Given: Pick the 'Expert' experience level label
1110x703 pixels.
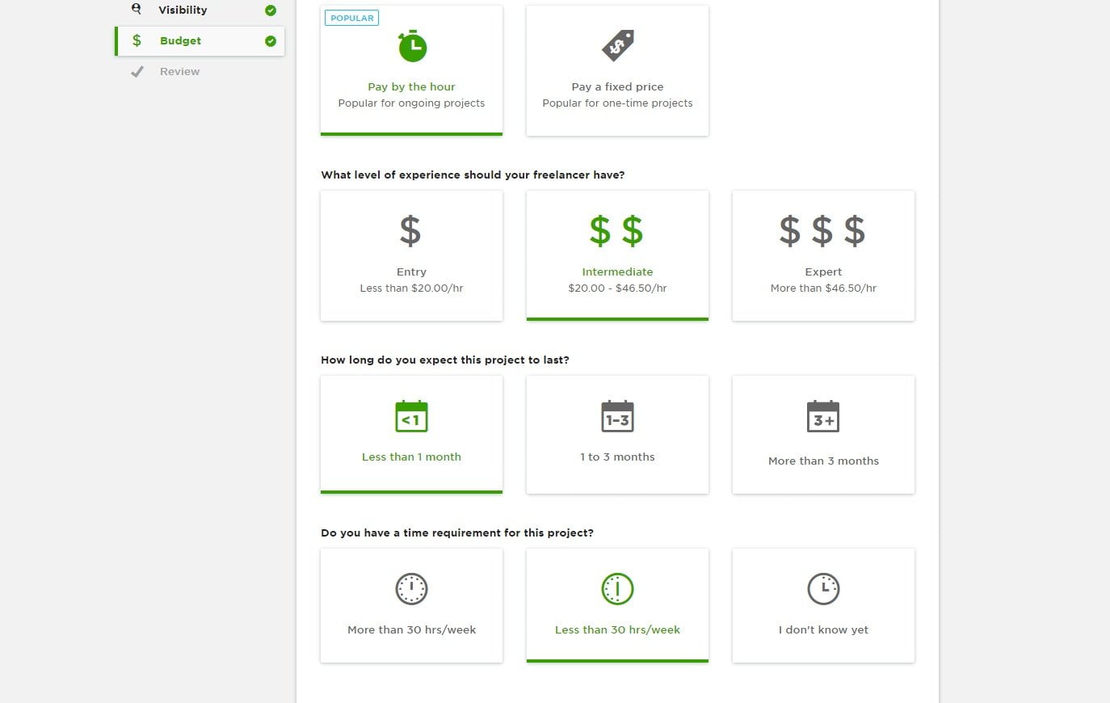Looking at the screenshot, I should [823, 272].
